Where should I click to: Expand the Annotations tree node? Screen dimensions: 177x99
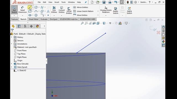[12, 44]
